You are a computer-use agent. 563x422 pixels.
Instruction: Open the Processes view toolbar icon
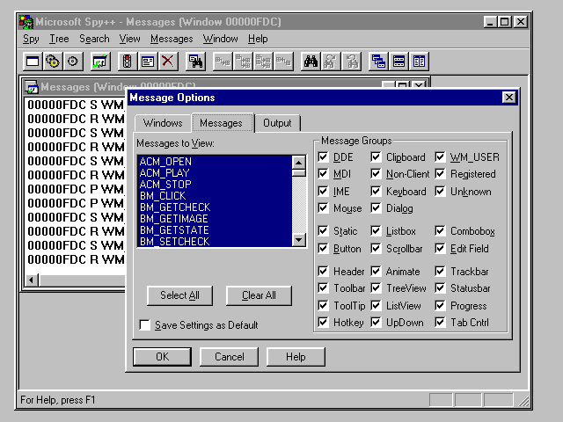click(x=53, y=62)
